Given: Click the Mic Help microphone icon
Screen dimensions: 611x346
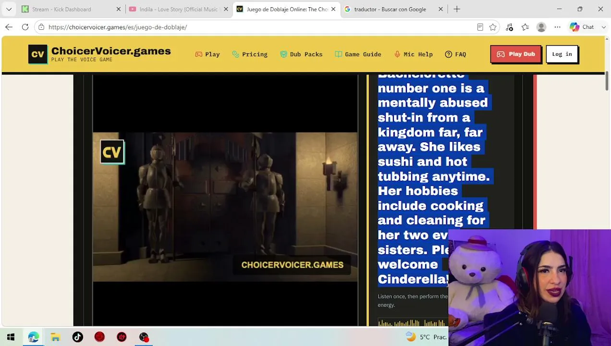Looking at the screenshot, I should point(397,54).
